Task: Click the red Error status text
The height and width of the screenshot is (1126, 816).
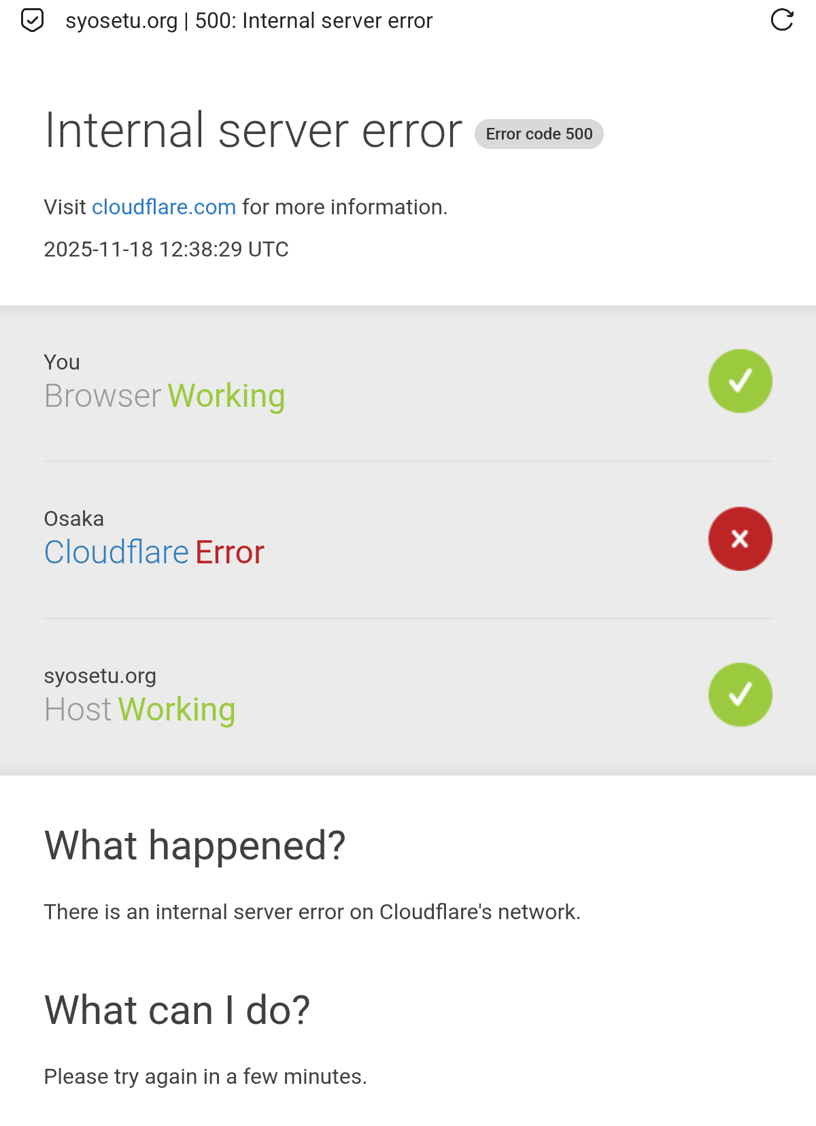Action: (230, 552)
